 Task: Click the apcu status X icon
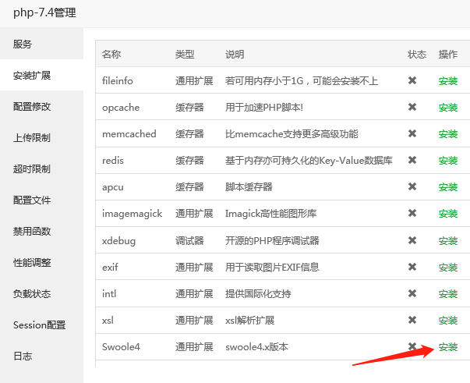pyautogui.click(x=412, y=186)
